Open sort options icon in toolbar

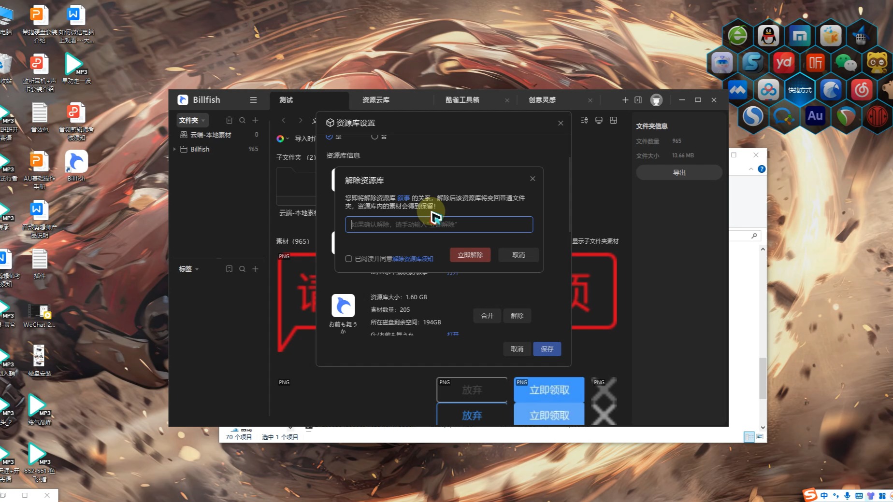pos(584,120)
